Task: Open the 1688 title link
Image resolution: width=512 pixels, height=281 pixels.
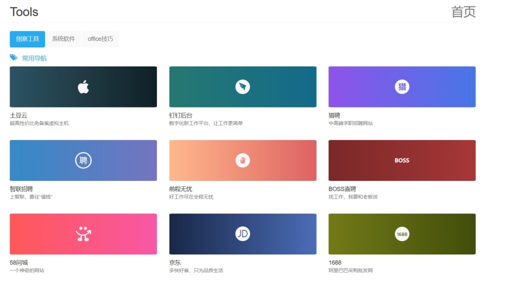Action: point(335,262)
